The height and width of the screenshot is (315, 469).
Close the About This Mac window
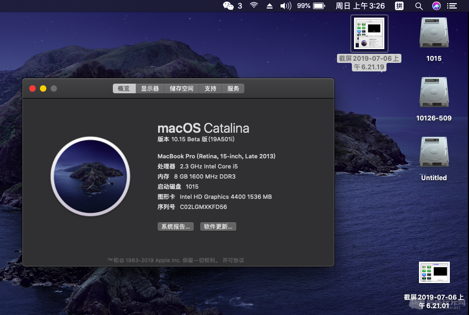(x=32, y=88)
